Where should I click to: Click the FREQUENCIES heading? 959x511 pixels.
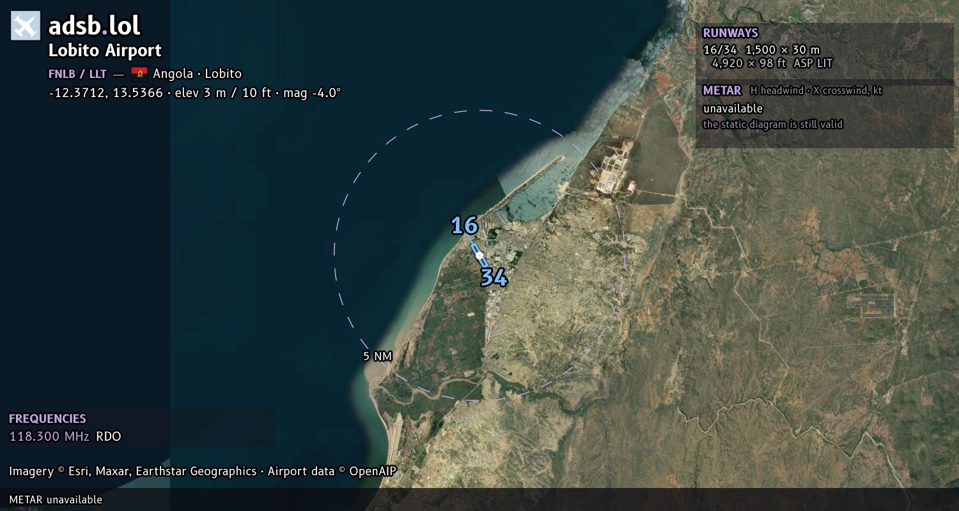click(47, 419)
